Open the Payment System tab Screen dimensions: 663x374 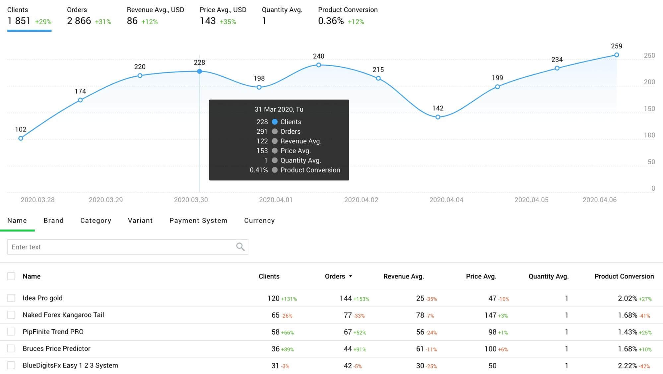click(x=198, y=220)
